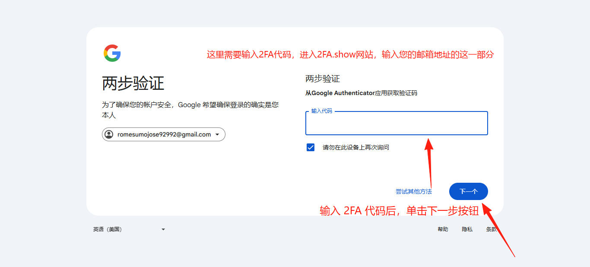Click the language dropdown arrow icon
590x267 pixels.
pyautogui.click(x=163, y=229)
